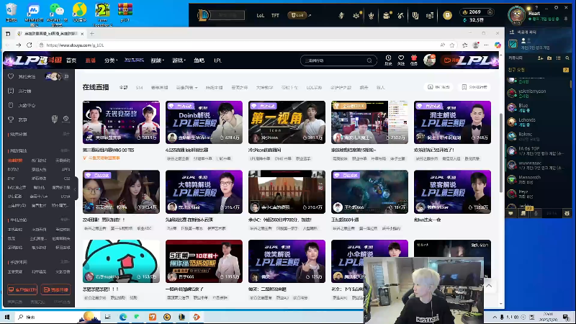Click the Douyu page vertical scrollbar

click(x=500, y=153)
